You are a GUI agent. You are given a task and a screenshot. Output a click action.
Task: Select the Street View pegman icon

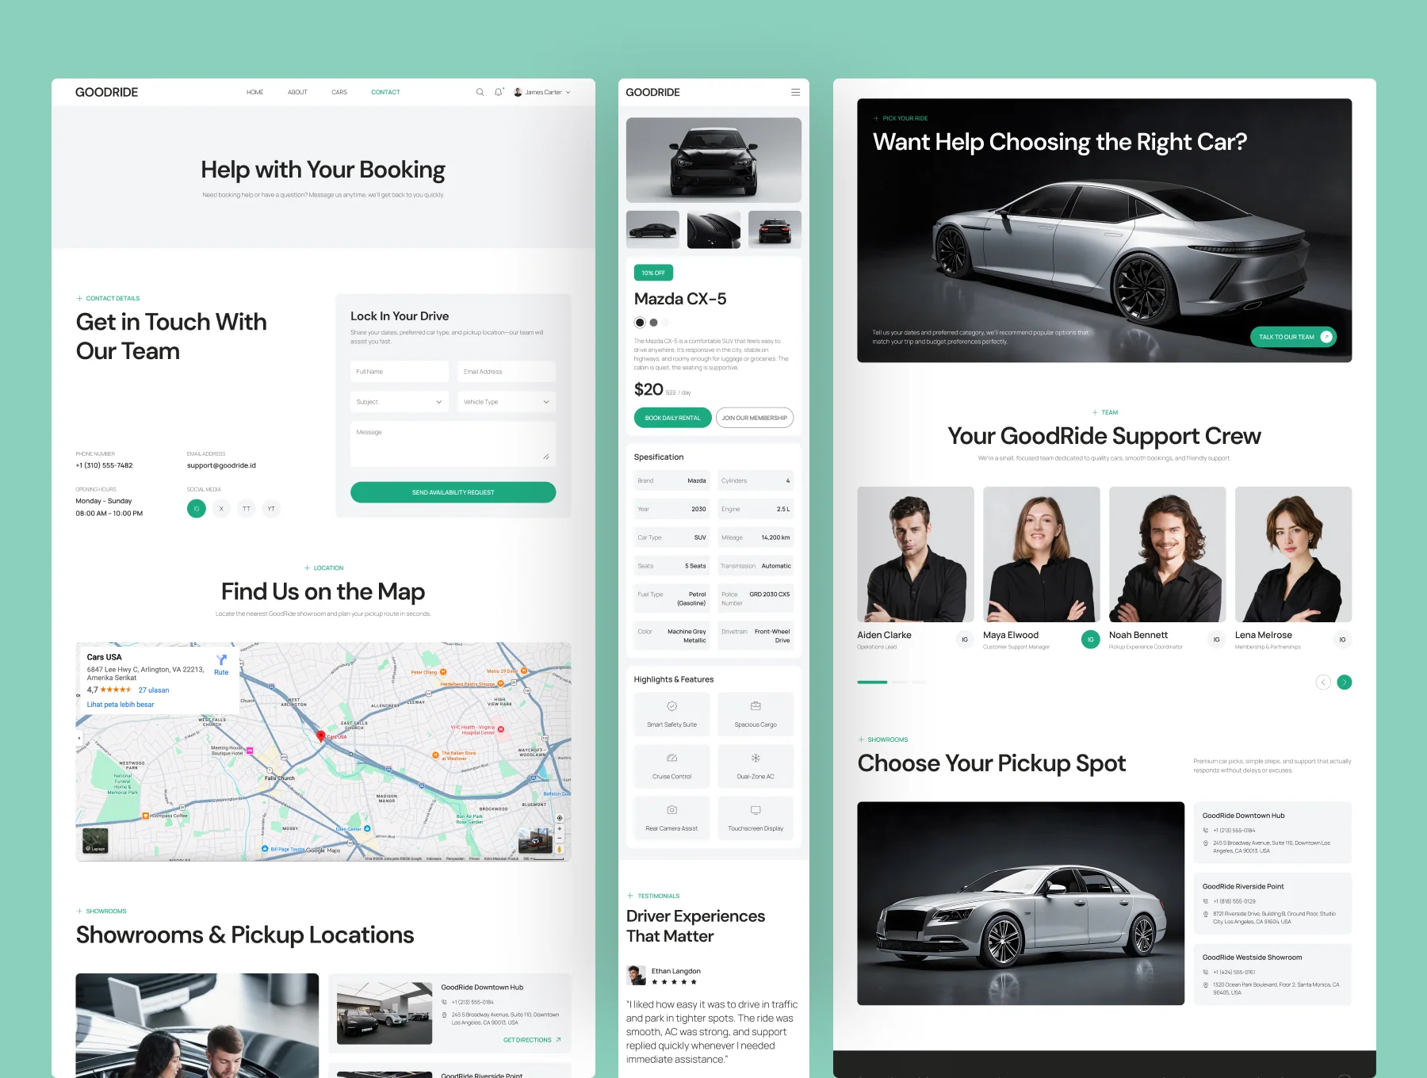(x=560, y=850)
